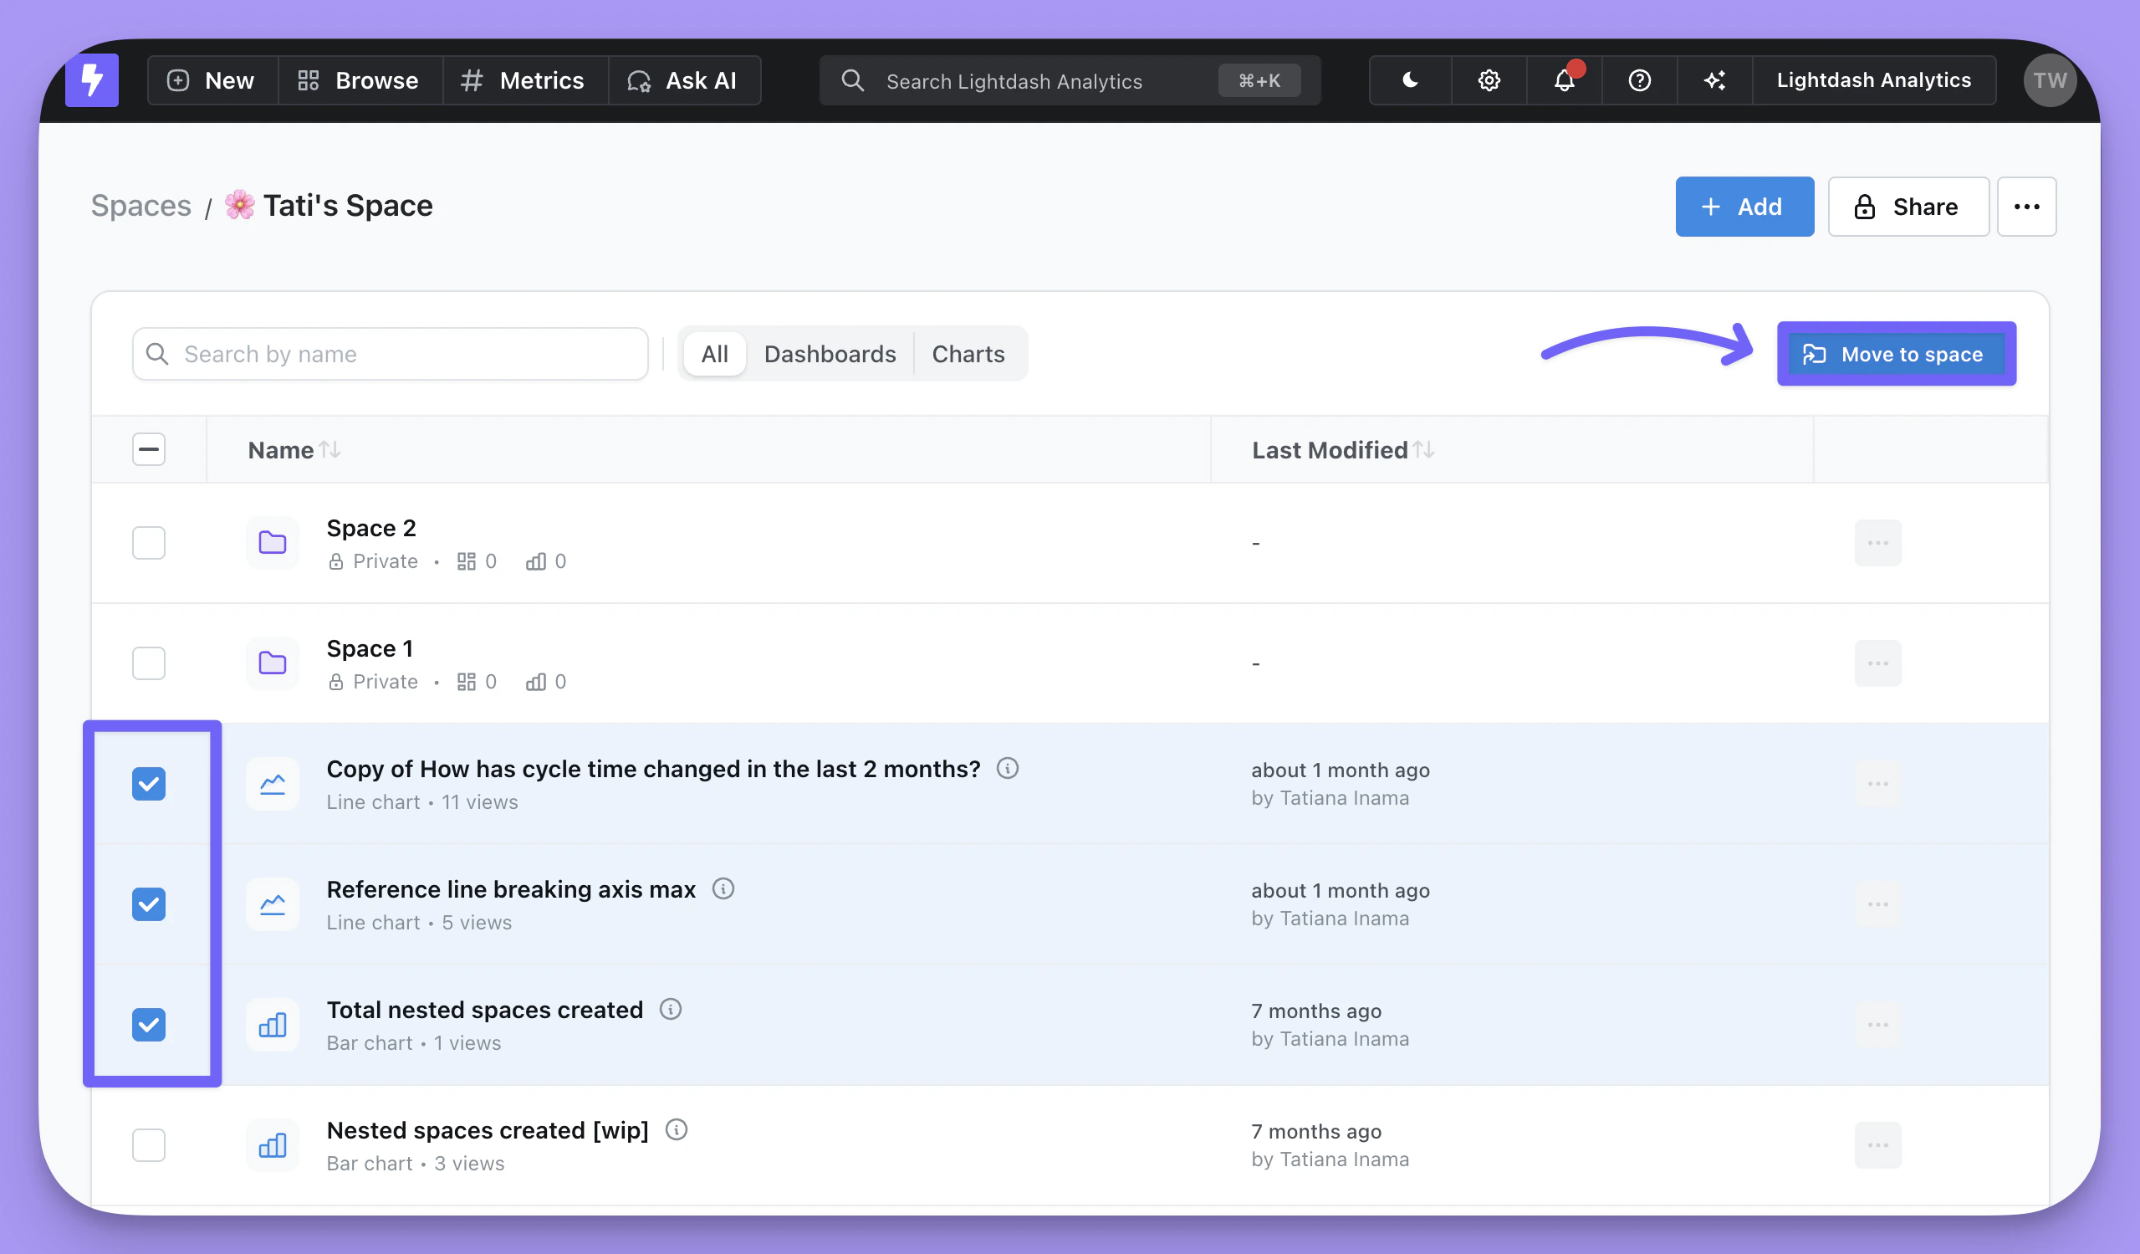
Task: Toggle dark mode moon icon
Action: click(1410, 80)
